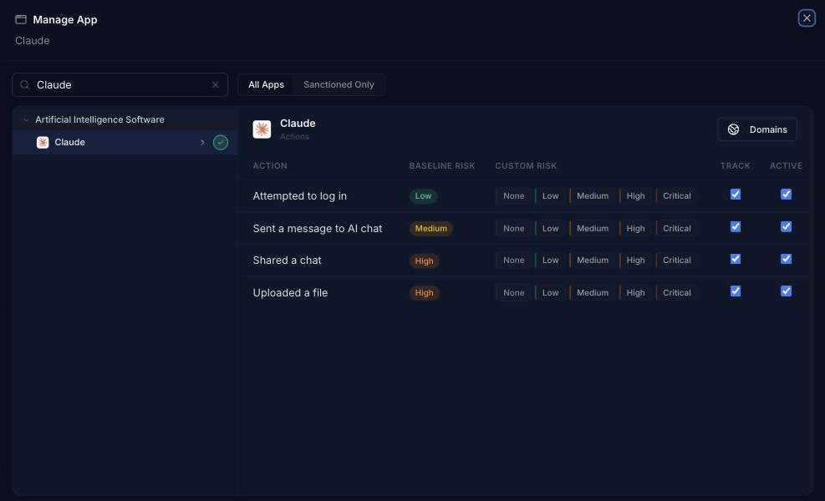Image resolution: width=825 pixels, height=501 pixels.
Task: Set Attempted to log in custom risk None
Action: click(513, 195)
